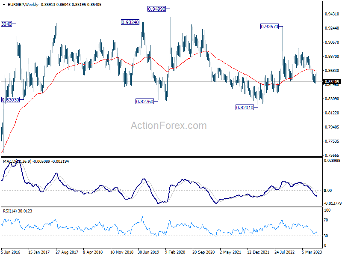Click the MACD(12,26,9) indicator label

click(17, 161)
